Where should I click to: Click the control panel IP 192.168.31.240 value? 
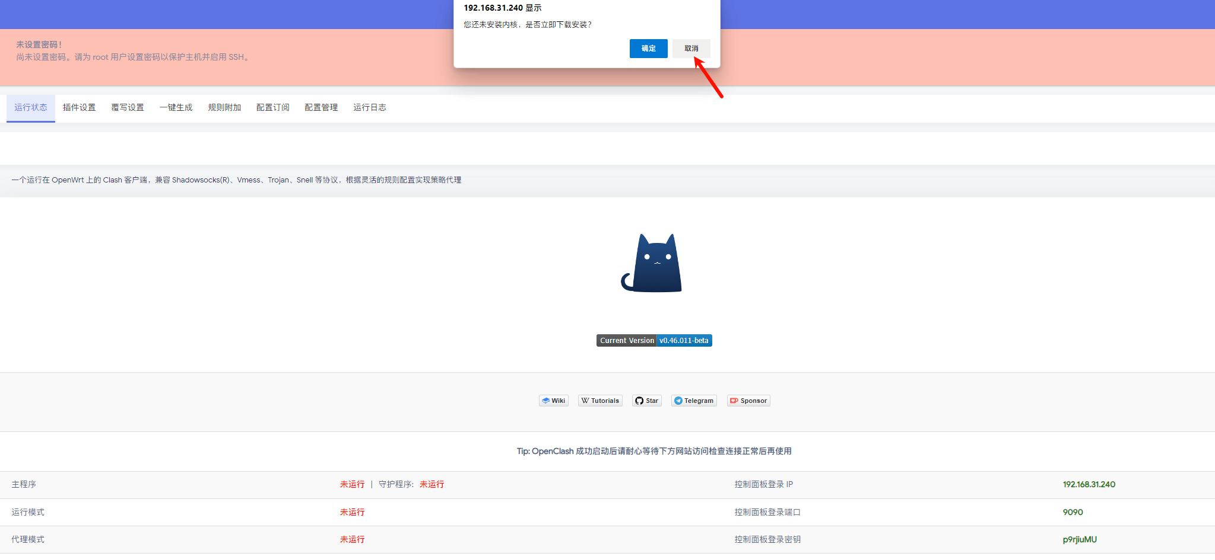pos(1089,485)
